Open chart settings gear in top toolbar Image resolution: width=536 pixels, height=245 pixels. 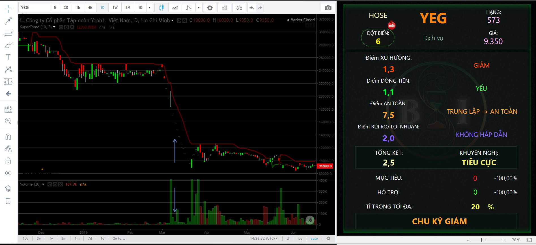pyautogui.click(x=210, y=8)
